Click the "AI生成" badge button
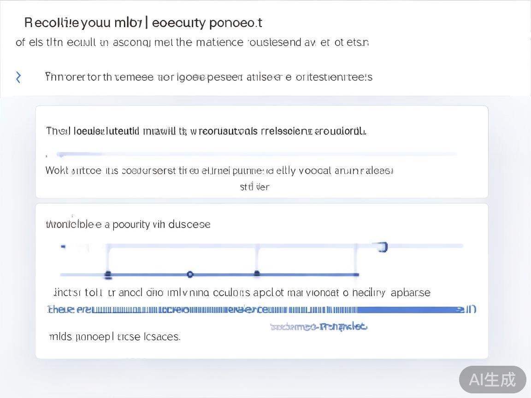This screenshot has height=398, width=531. click(492, 380)
